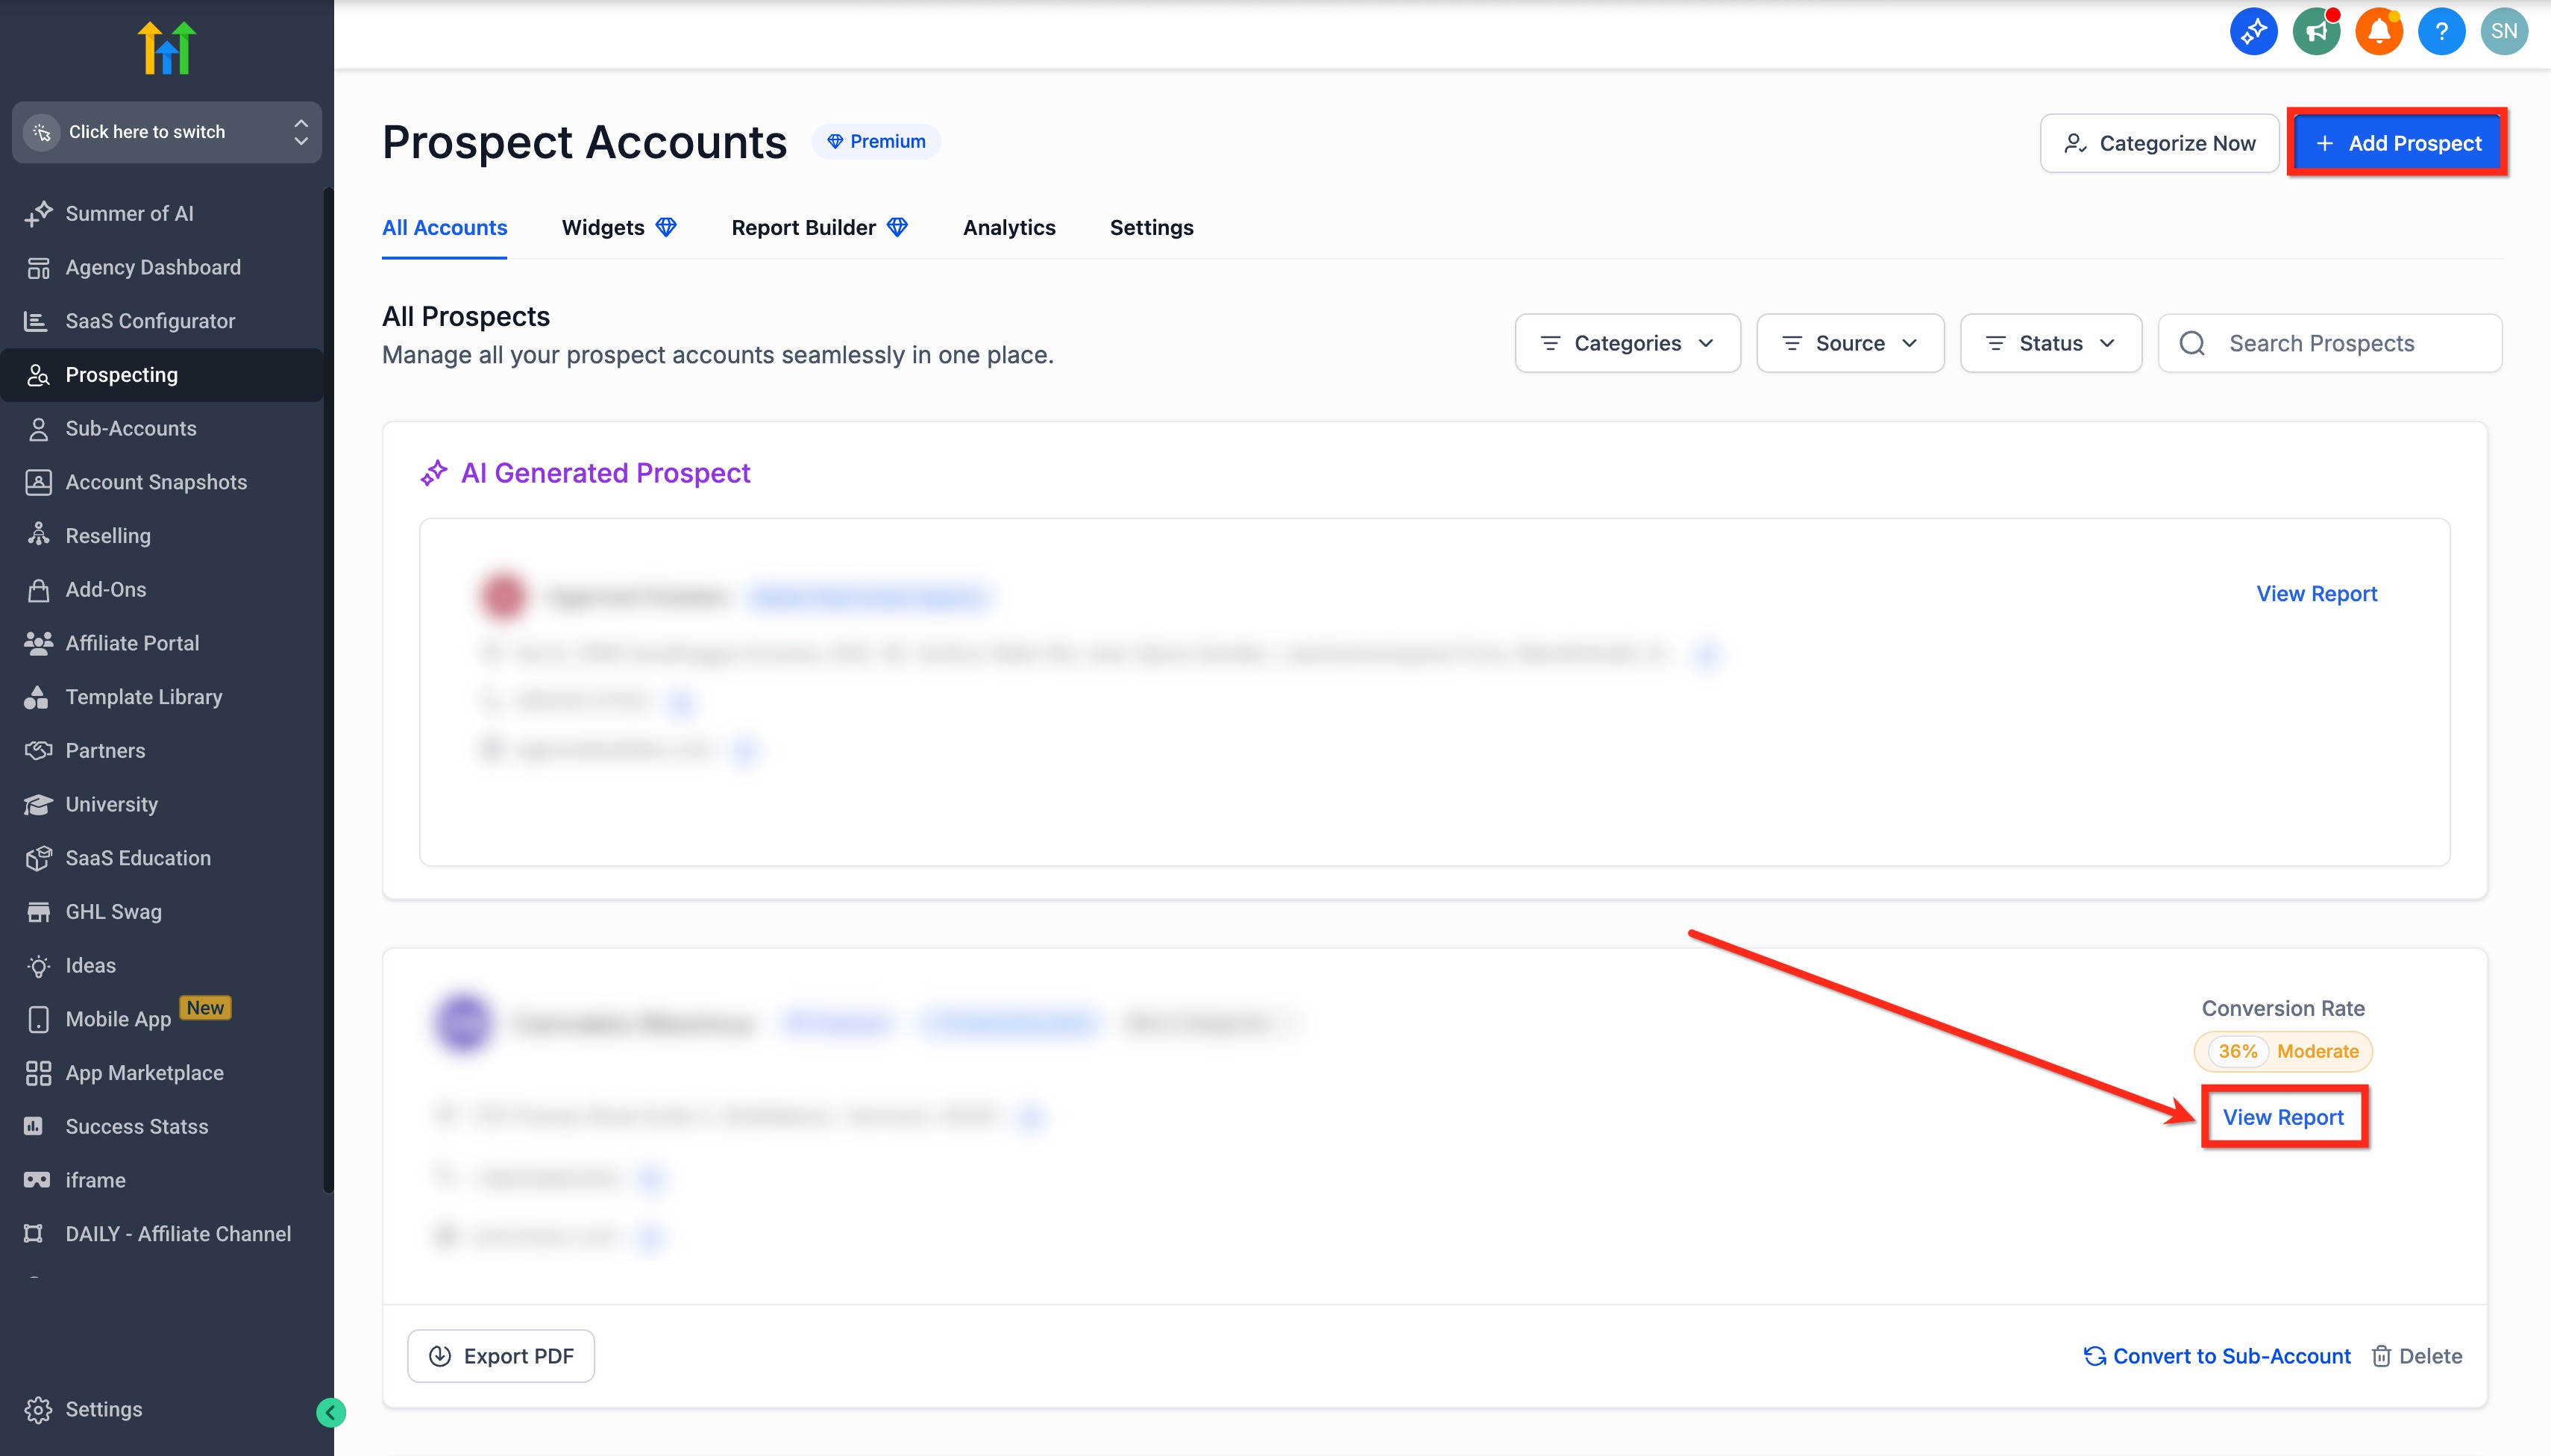Open Account Snapshots in sidebar
The image size is (2551, 1456).
click(156, 482)
